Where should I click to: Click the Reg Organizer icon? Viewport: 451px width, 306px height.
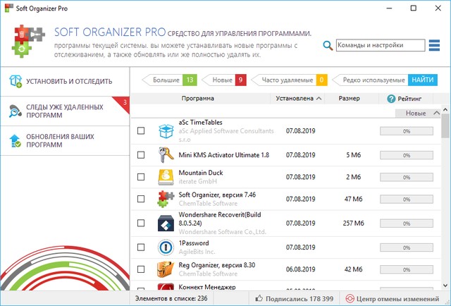coord(166,269)
